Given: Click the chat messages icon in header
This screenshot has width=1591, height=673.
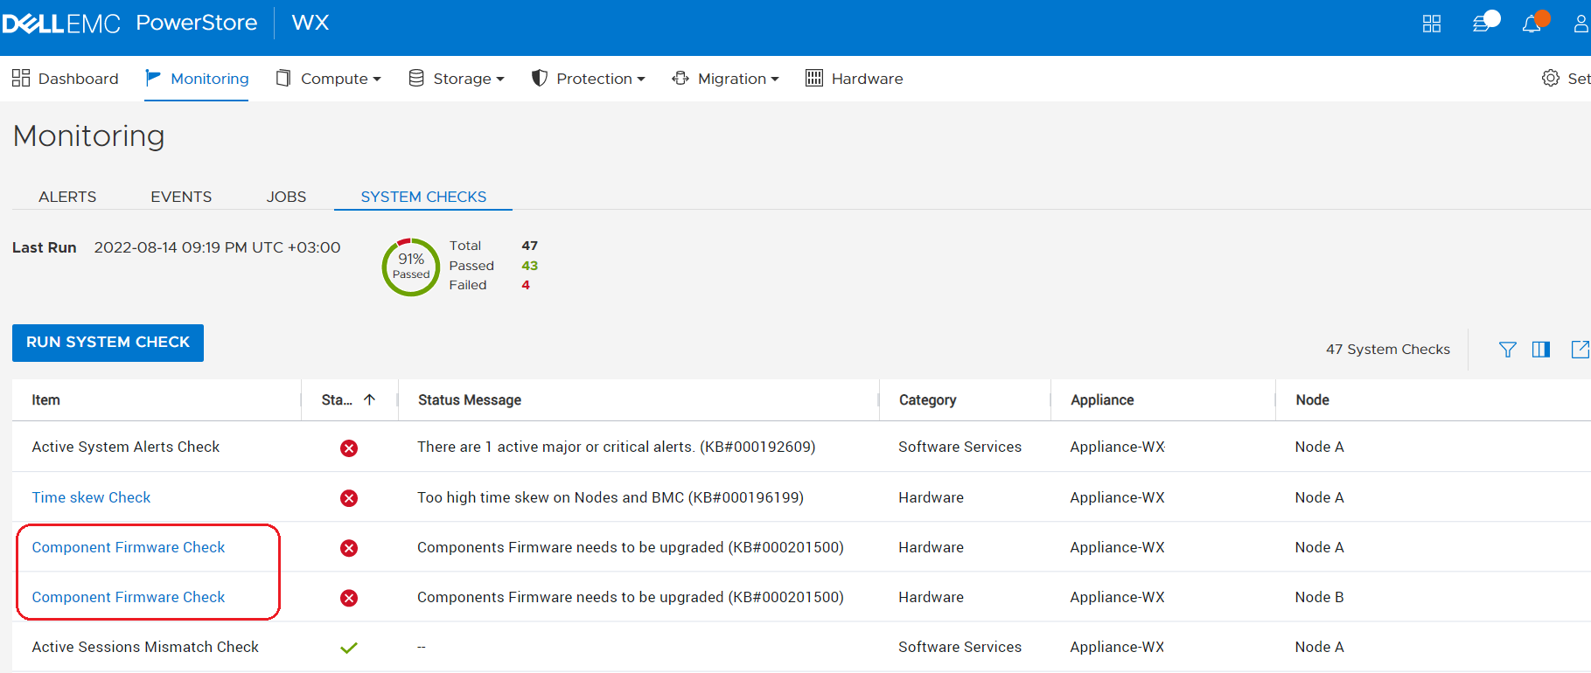Looking at the screenshot, I should (x=1482, y=24).
